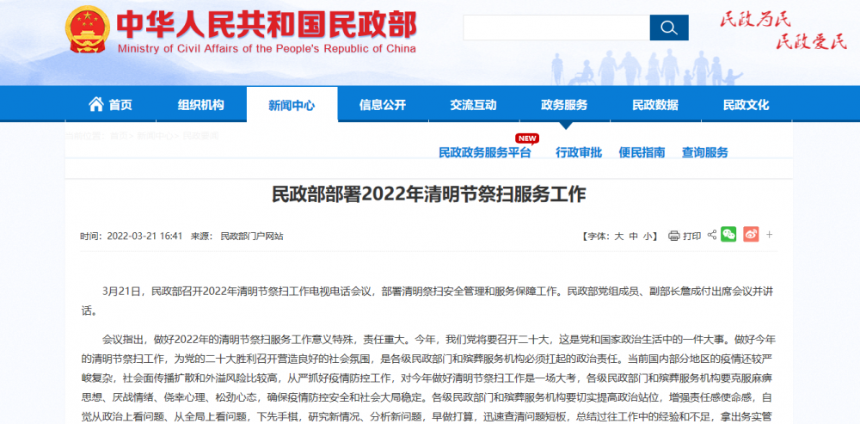Open the 便民指南 link

point(642,153)
